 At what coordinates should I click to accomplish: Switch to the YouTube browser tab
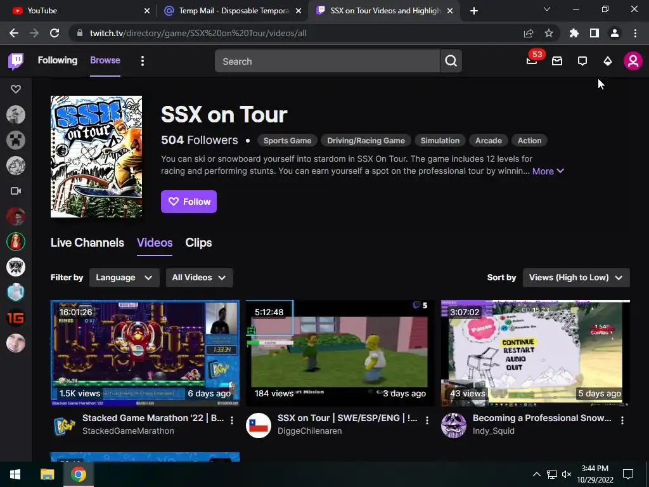[x=79, y=11]
